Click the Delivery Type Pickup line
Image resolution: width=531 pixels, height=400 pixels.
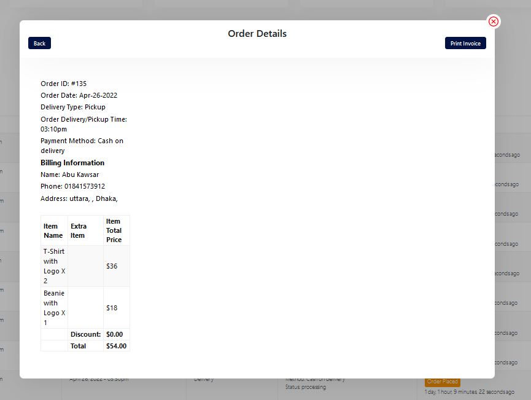[73, 107]
